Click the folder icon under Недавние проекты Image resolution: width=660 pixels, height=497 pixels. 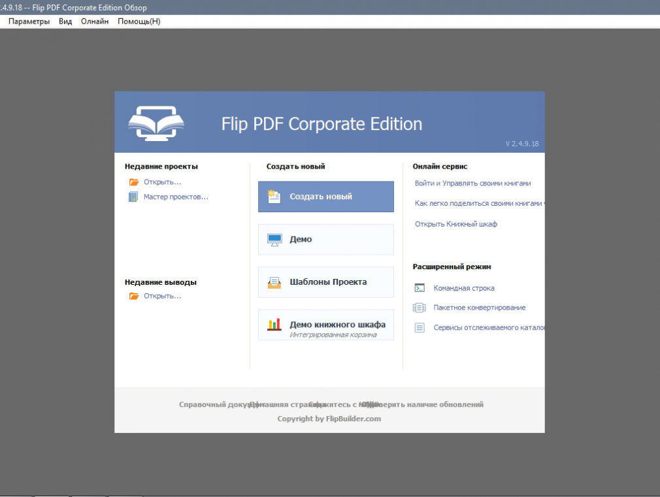click(x=134, y=182)
